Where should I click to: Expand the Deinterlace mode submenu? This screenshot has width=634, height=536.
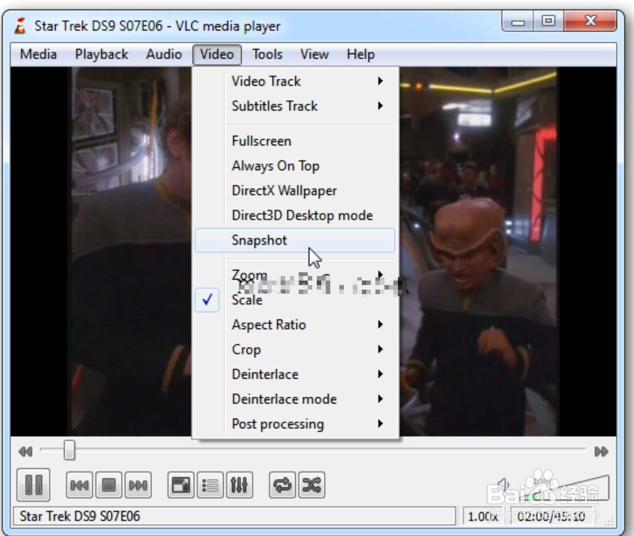[x=295, y=399]
